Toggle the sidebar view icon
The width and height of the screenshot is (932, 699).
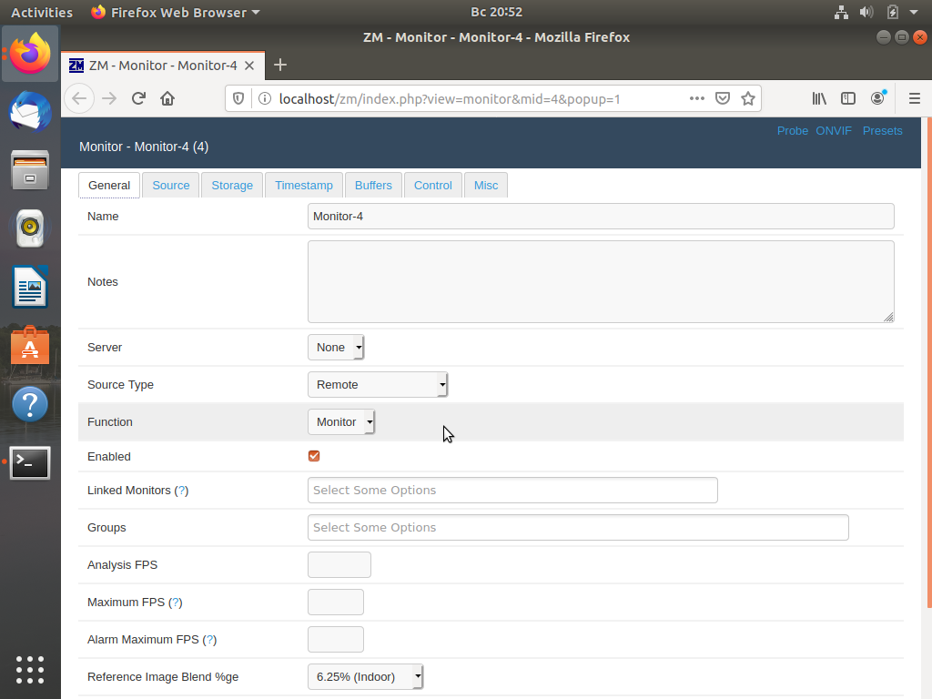point(848,98)
